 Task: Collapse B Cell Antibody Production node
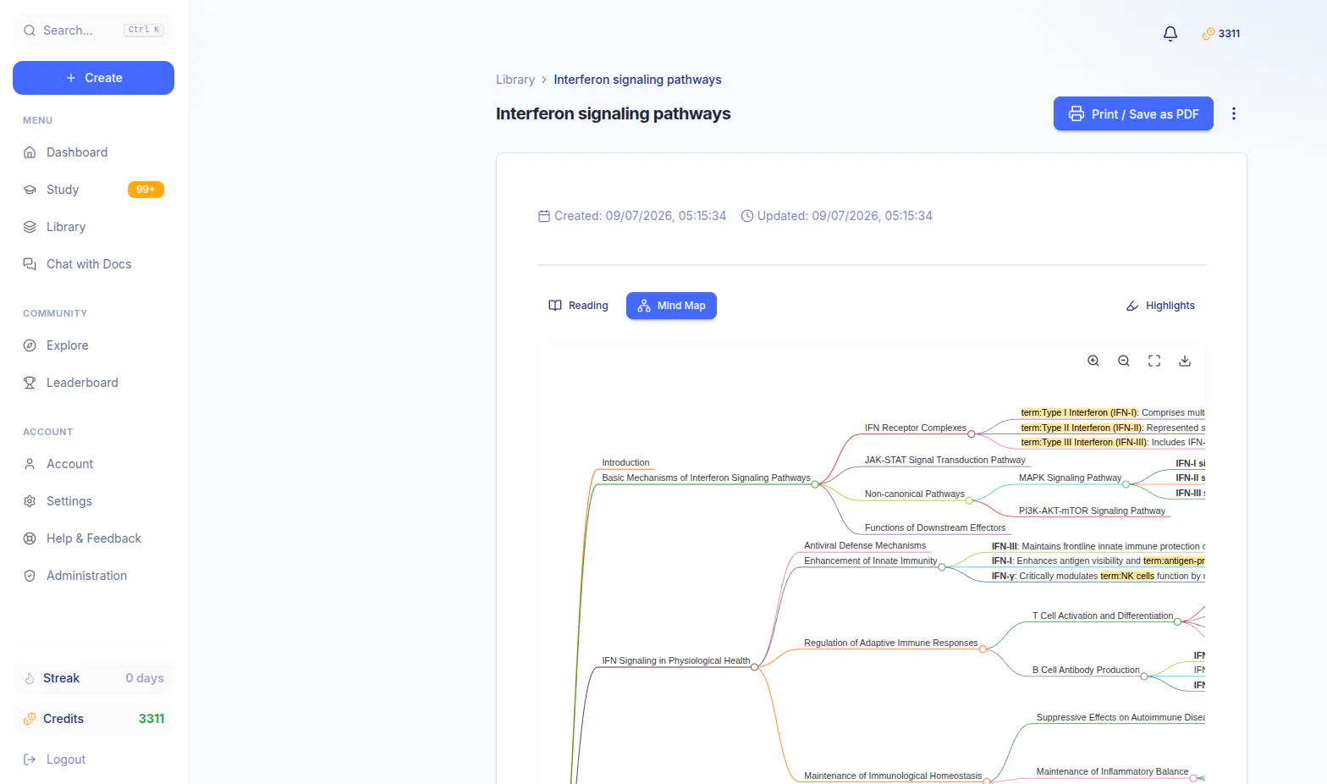(x=1144, y=676)
